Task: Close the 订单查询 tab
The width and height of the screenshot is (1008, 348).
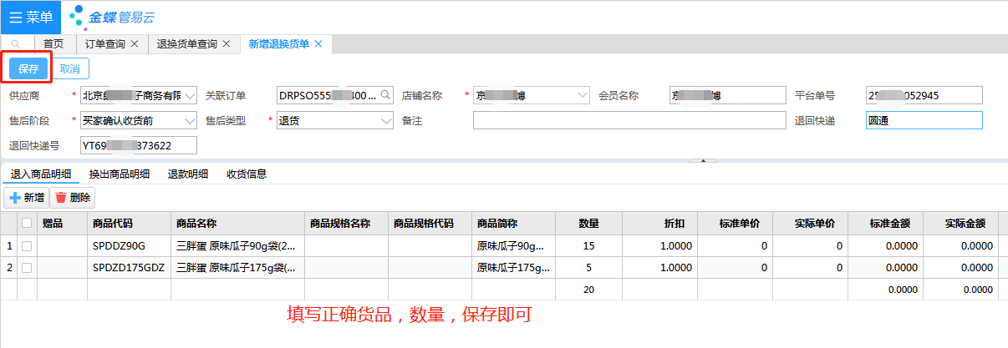Action: pyautogui.click(x=135, y=44)
